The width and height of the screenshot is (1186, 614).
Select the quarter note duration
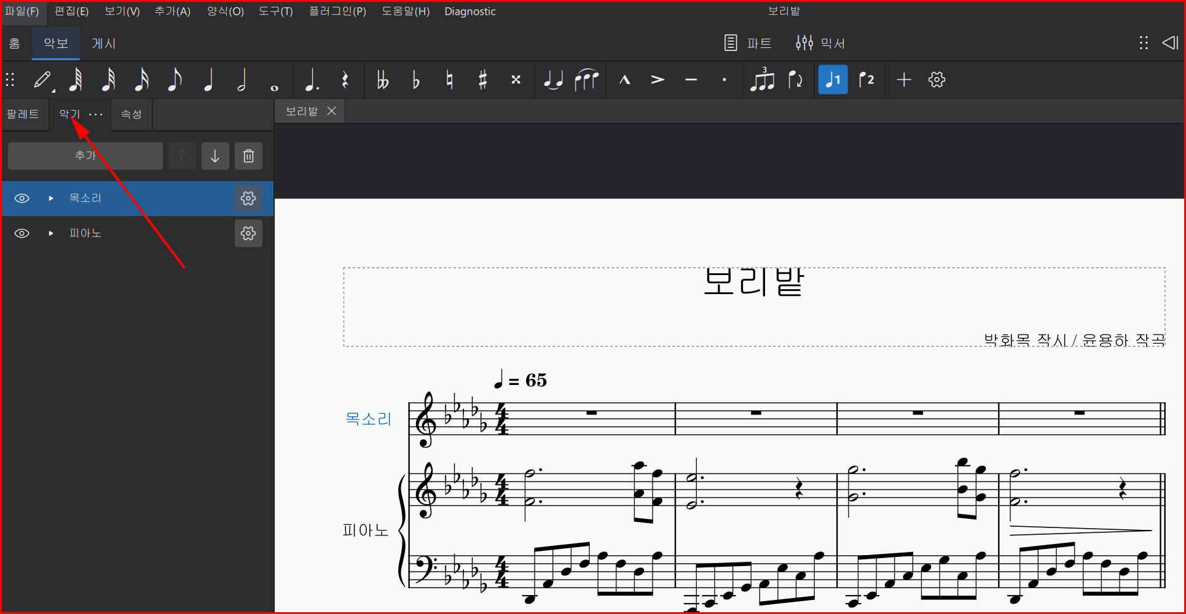(x=208, y=80)
